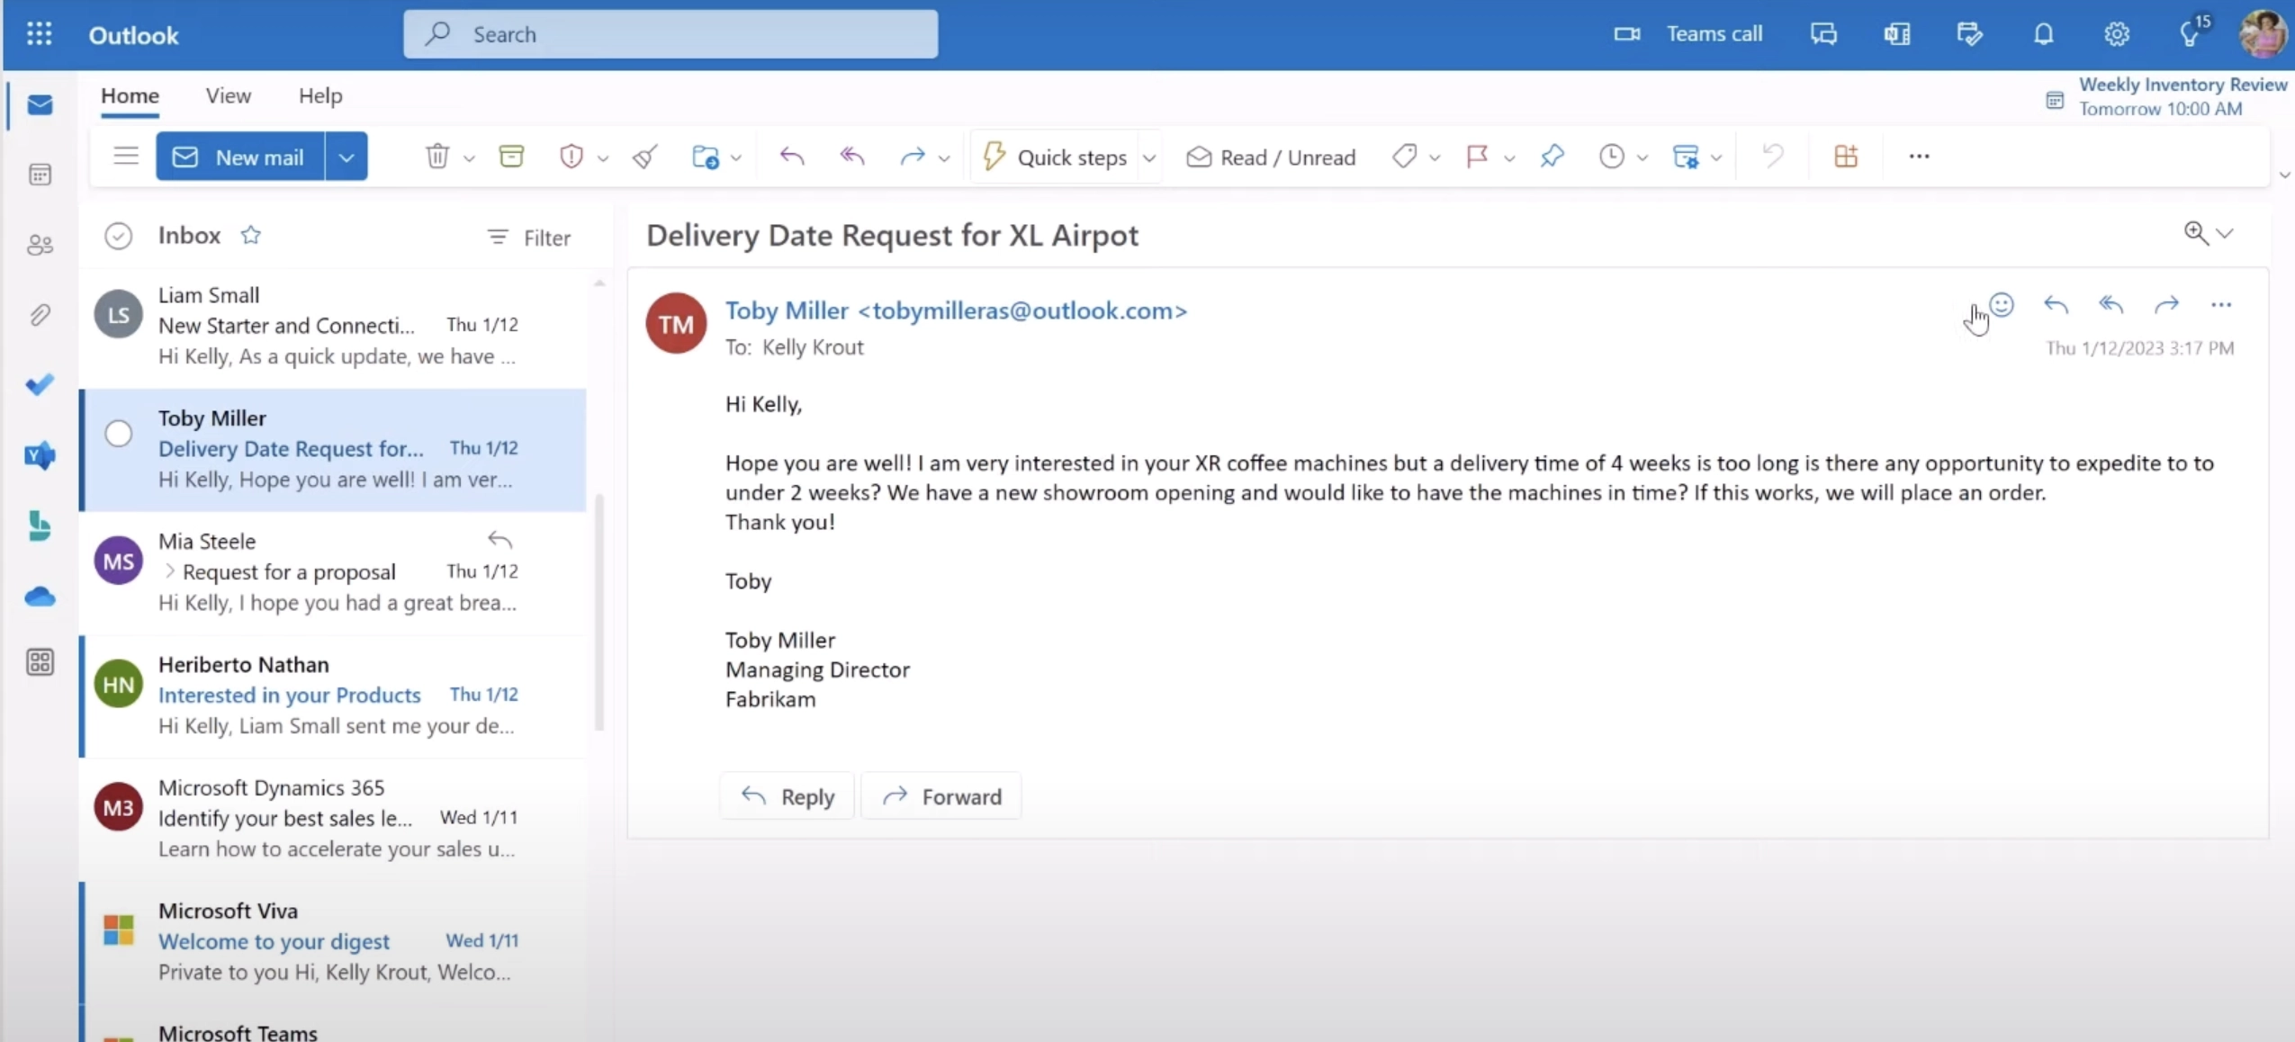
Task: Click the Search input field
Action: [670, 34]
